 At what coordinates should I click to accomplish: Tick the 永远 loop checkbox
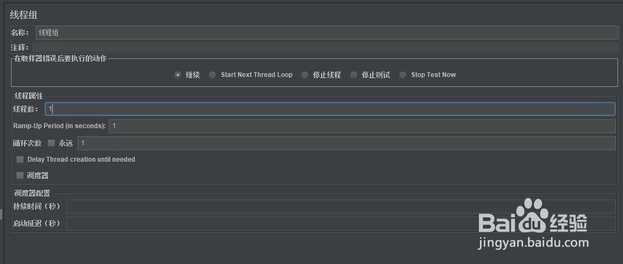point(51,143)
